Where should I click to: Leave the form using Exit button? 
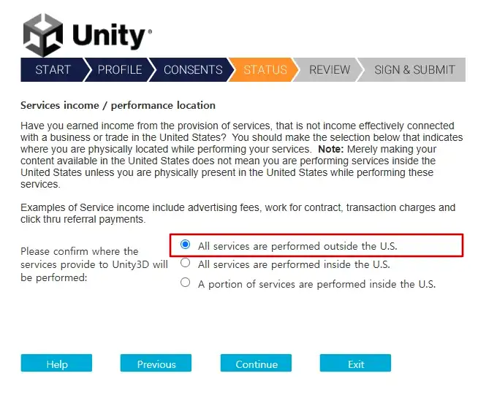355,364
